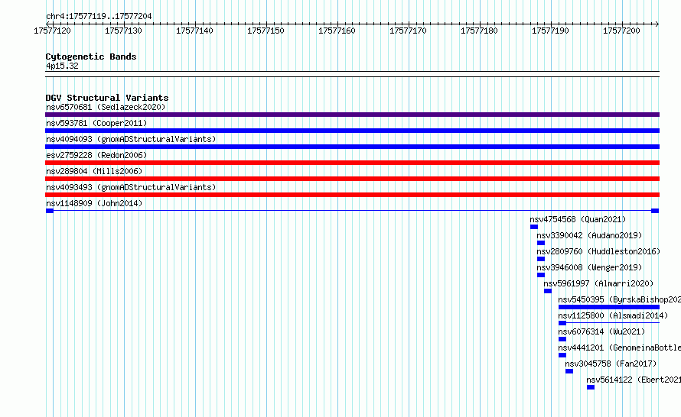The height and width of the screenshot is (417, 681).
Task: Open the nsv3390042 (Audano2019) label
Action: point(589,235)
